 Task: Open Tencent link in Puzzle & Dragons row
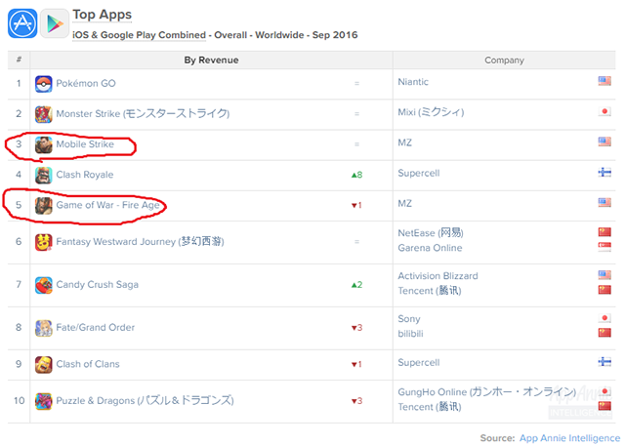point(430,407)
